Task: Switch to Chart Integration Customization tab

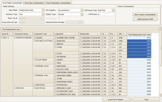Action: coord(58,3)
